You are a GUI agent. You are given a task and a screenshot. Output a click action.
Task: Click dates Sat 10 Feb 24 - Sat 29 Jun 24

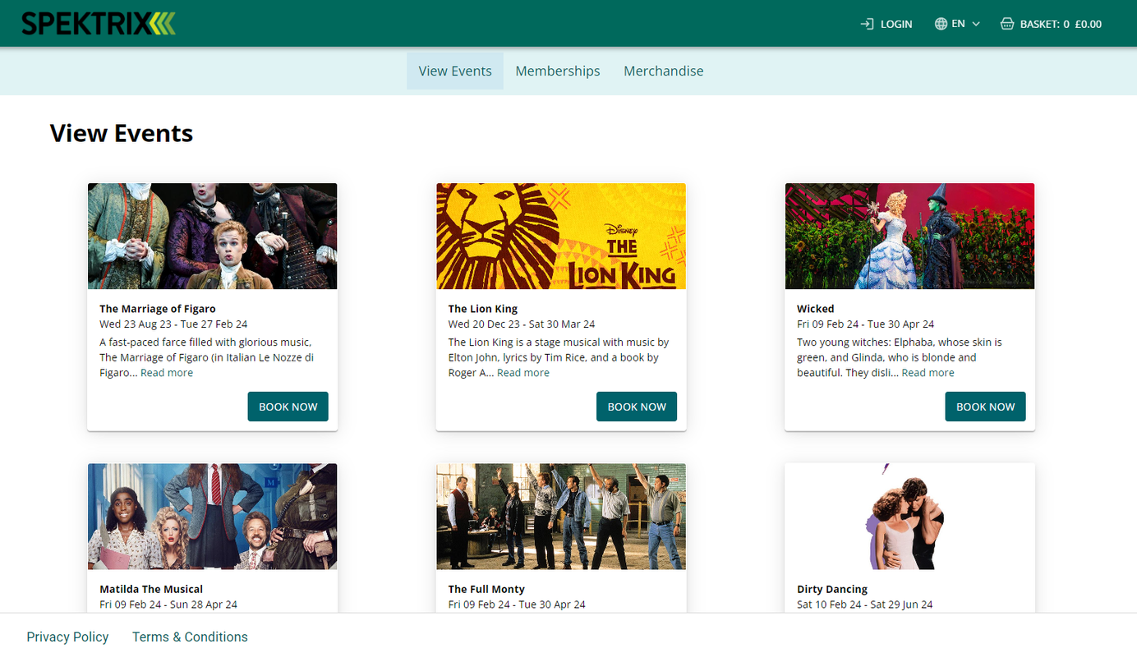click(x=865, y=605)
